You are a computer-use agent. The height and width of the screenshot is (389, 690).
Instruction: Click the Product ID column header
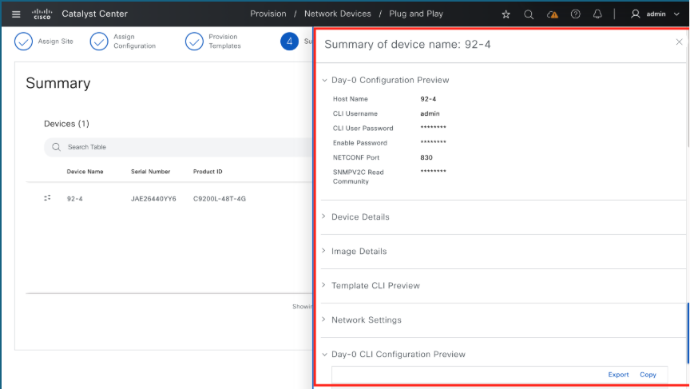(x=208, y=172)
